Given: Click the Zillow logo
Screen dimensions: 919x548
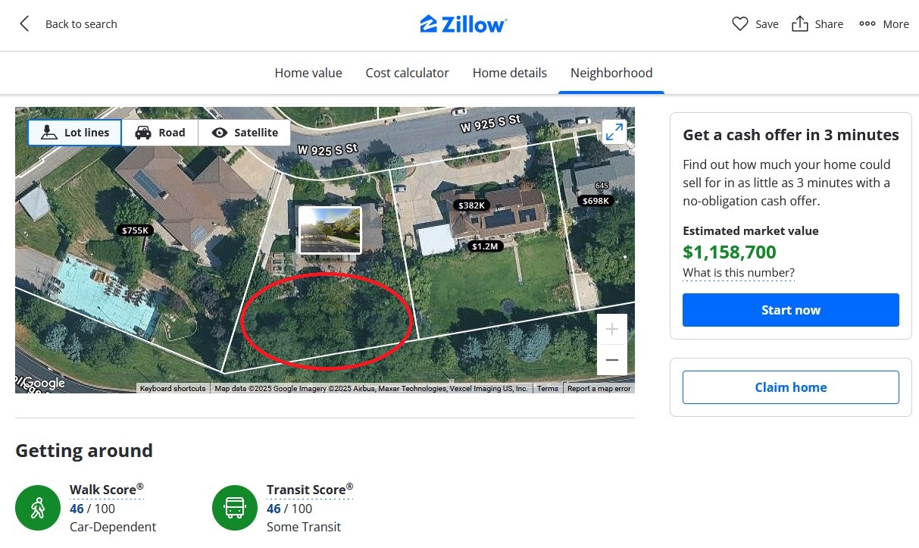Looking at the screenshot, I should pyautogui.click(x=463, y=24).
